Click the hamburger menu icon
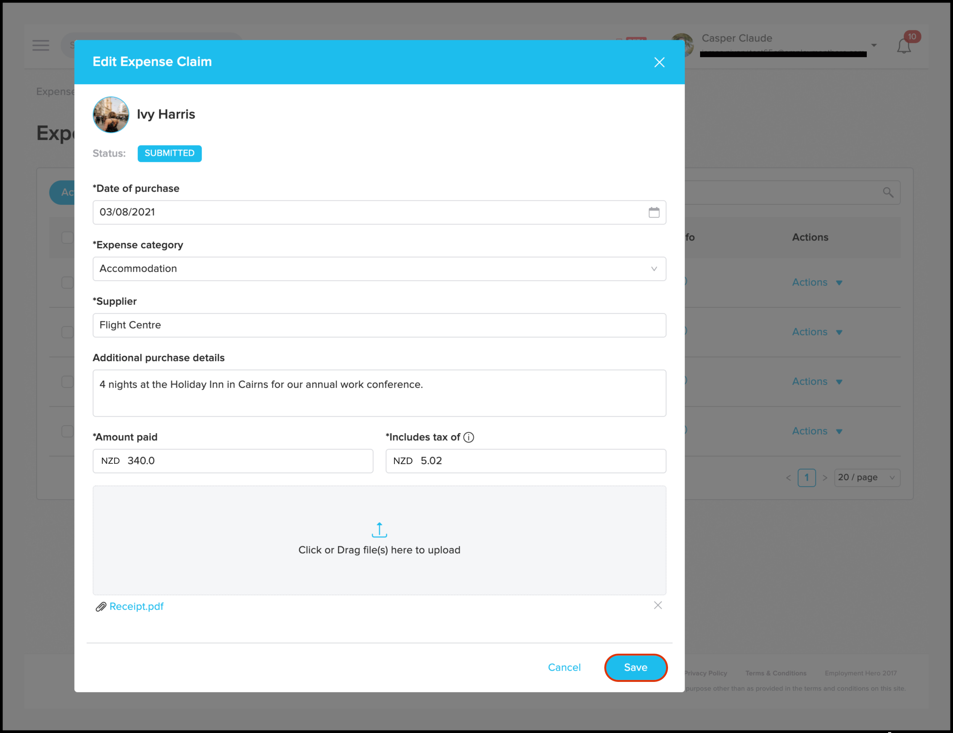The height and width of the screenshot is (733, 953). [40, 45]
